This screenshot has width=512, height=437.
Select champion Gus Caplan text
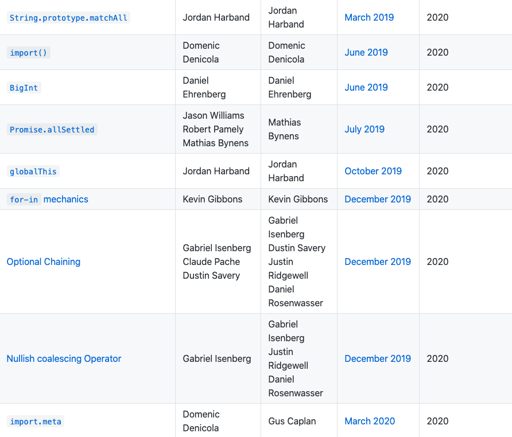click(292, 422)
